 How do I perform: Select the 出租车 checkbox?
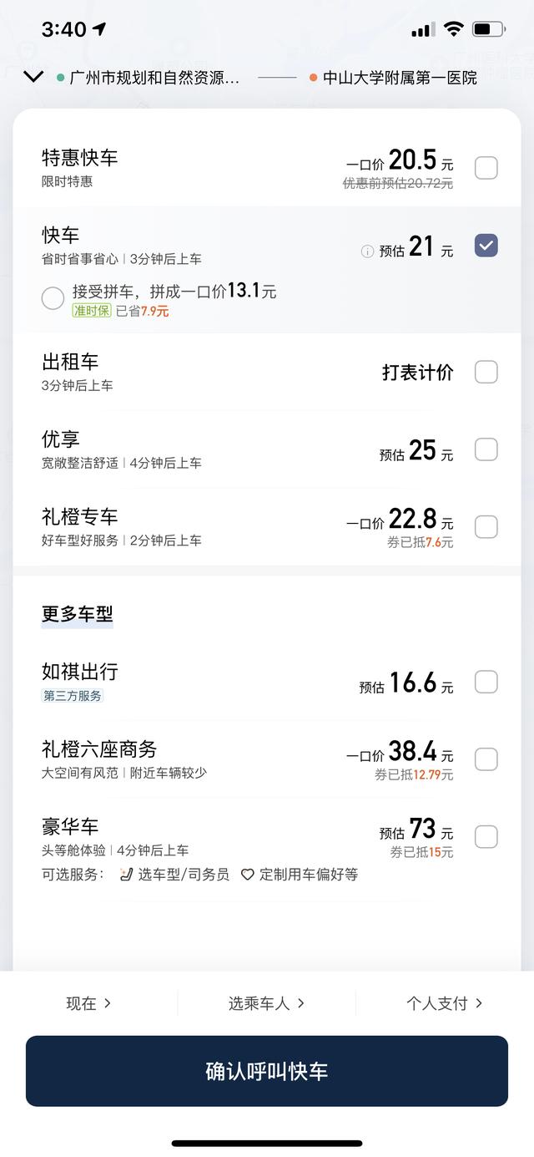tap(486, 372)
